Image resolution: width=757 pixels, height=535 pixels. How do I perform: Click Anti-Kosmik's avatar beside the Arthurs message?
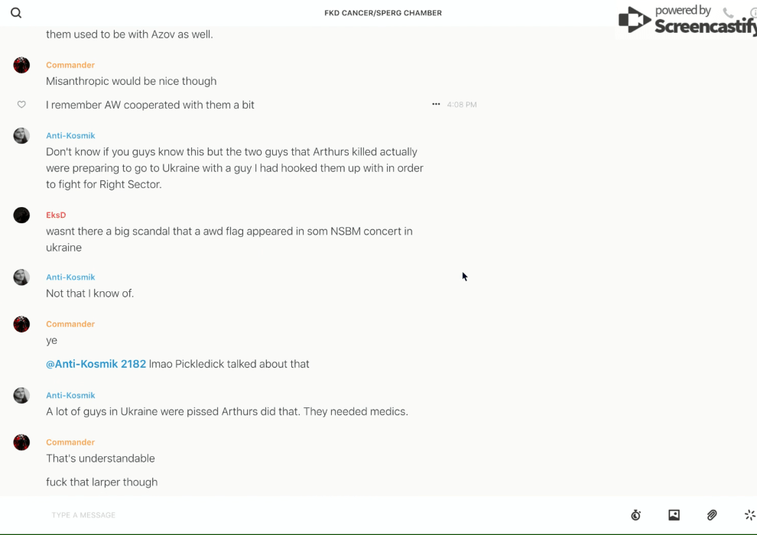tap(21, 136)
